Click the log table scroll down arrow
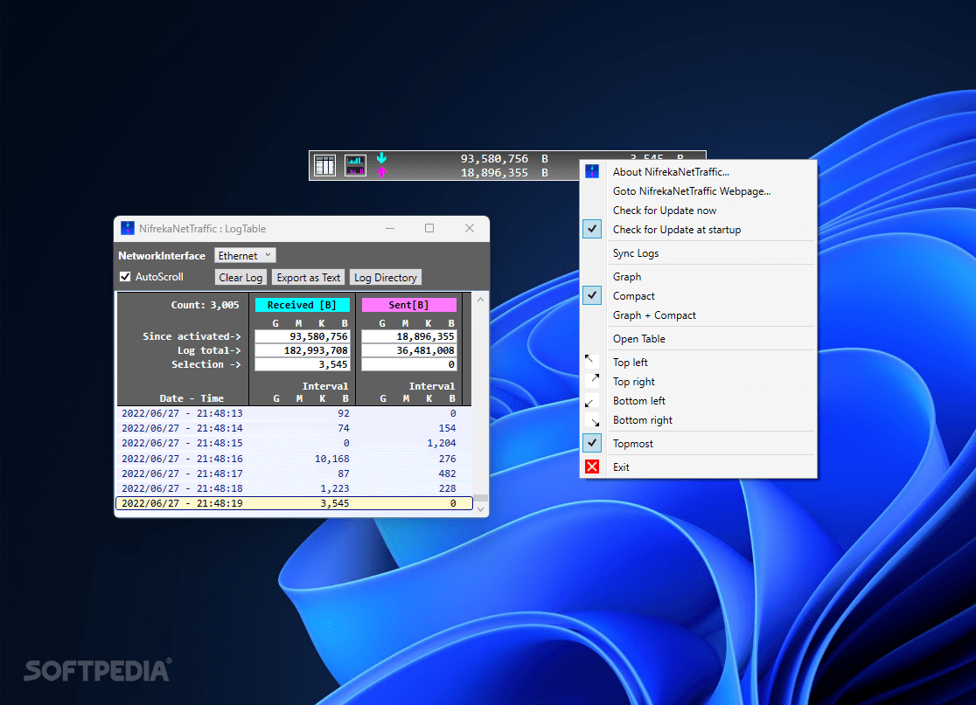This screenshot has width=976, height=705. coord(480,508)
